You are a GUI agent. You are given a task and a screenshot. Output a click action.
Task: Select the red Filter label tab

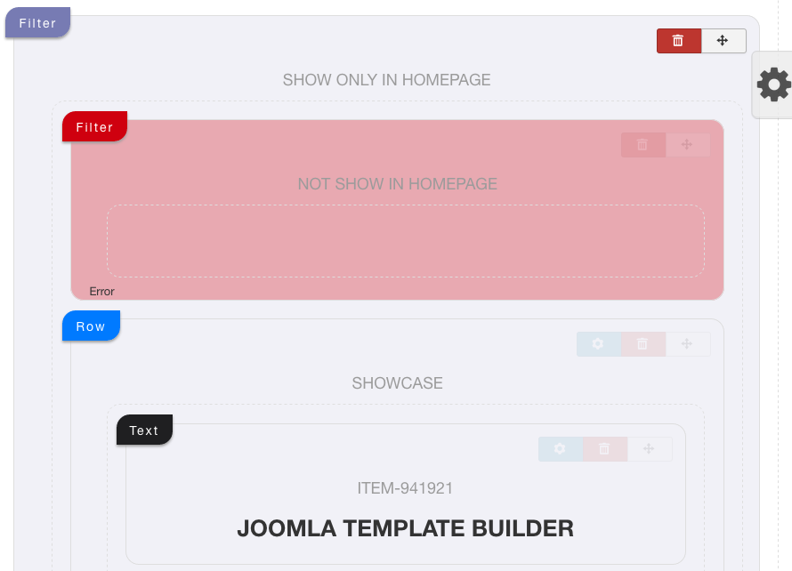[x=94, y=126]
